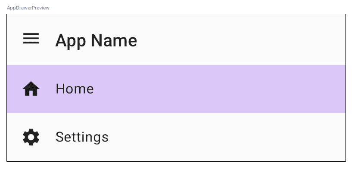Tap the cog glyph in the bottom row
The width and height of the screenshot is (358, 172).
[x=31, y=137]
